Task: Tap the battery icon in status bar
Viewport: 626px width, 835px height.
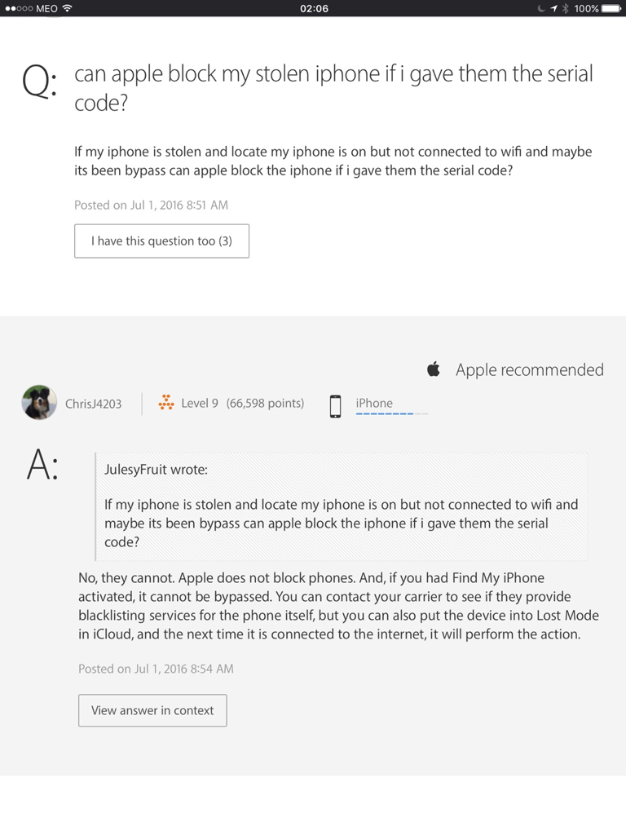Action: click(x=612, y=8)
